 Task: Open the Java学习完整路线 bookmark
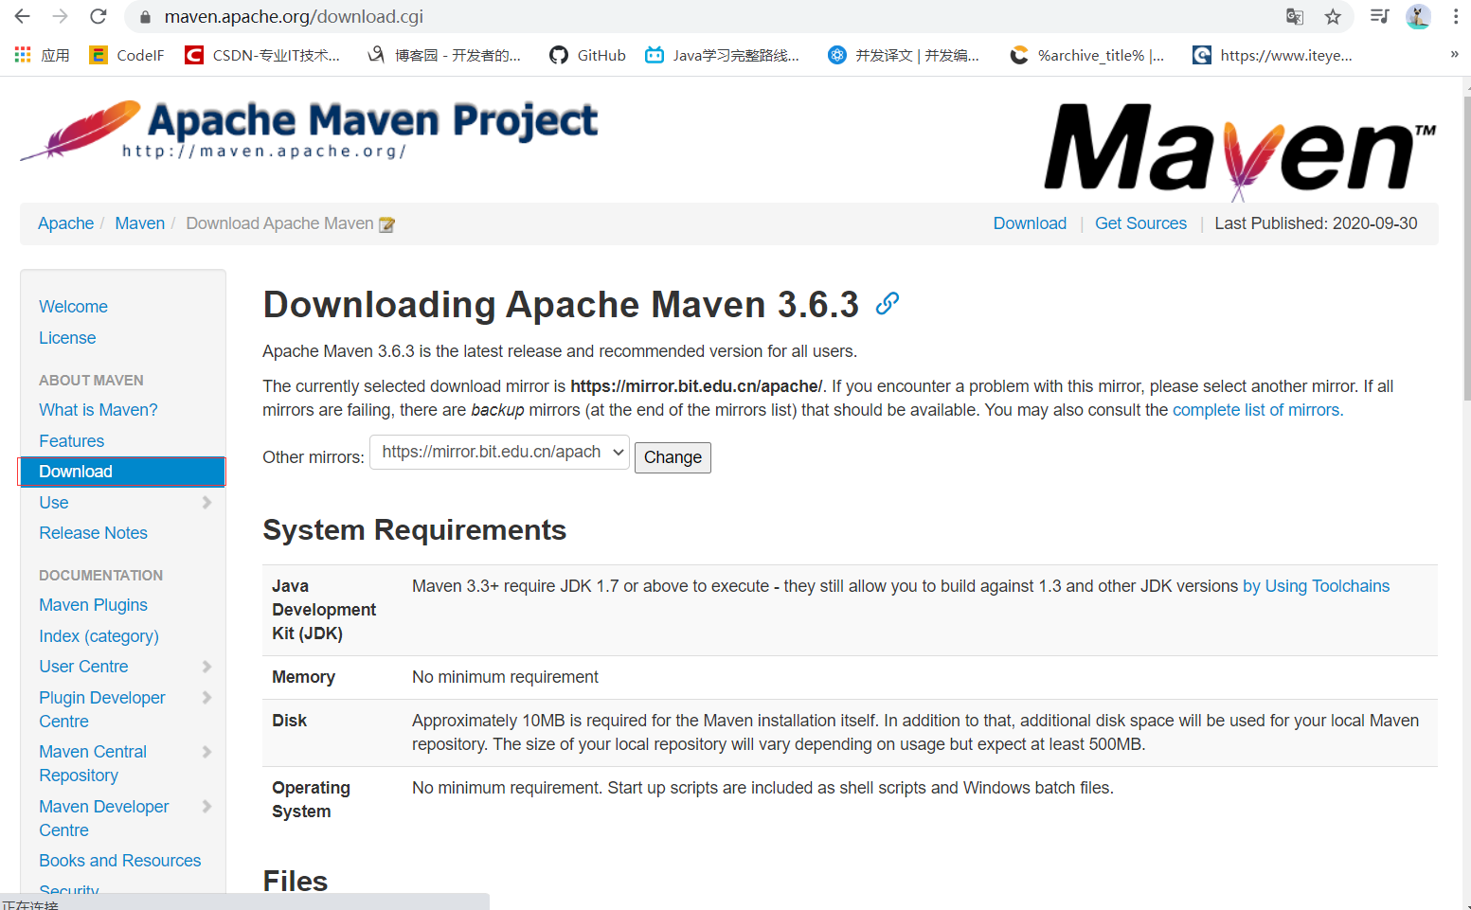[722, 55]
